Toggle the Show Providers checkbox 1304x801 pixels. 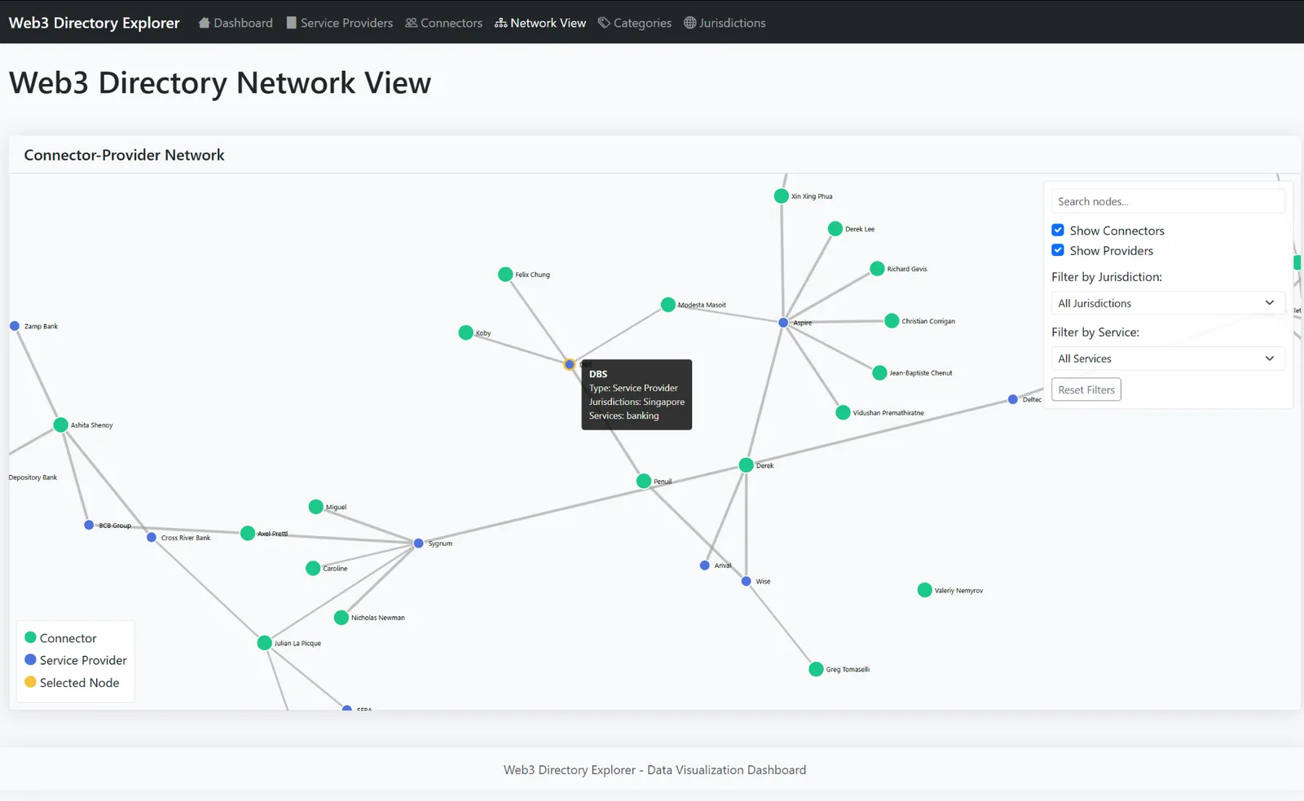(1058, 251)
